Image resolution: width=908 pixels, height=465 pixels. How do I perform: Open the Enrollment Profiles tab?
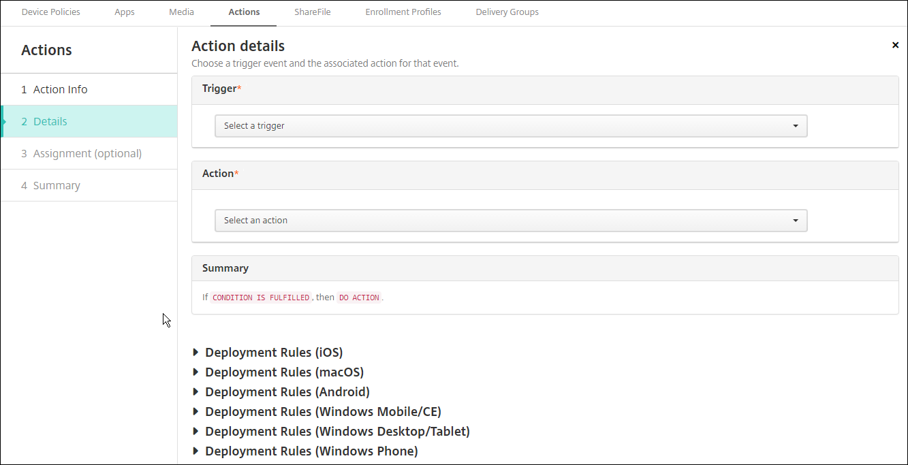tap(403, 12)
